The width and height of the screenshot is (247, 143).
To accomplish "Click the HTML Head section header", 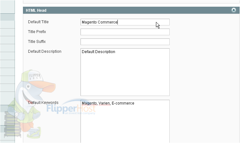I will [131, 10].
